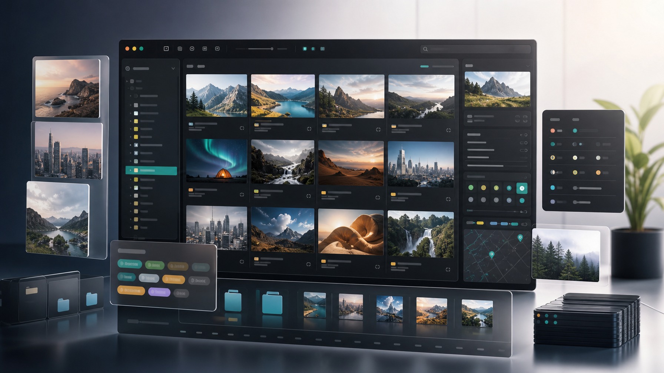Click the misty forest floating photo card
This screenshot has width=664, height=373.
[566, 255]
